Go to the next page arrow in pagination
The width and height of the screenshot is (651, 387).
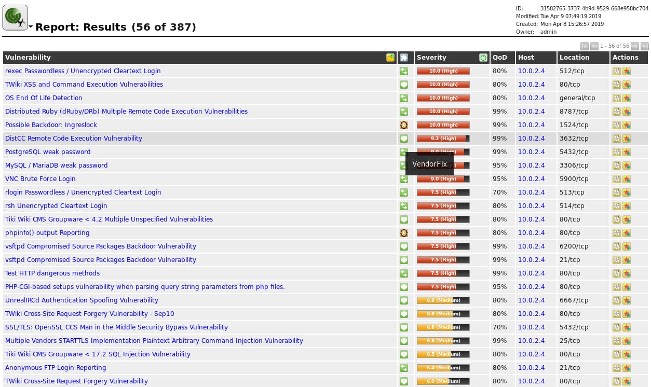[634, 46]
